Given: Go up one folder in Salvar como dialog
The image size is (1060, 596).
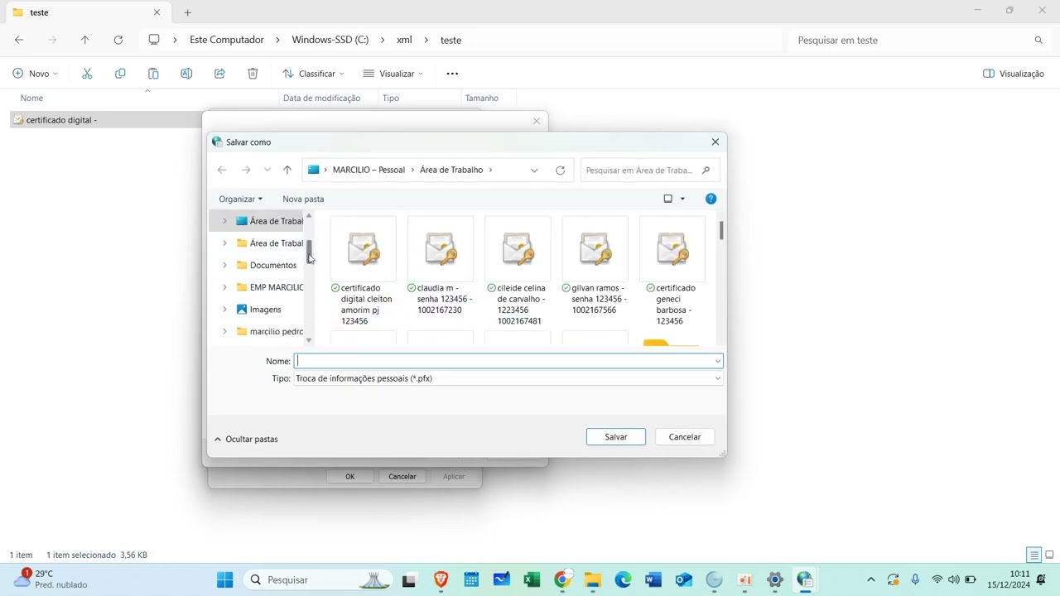Looking at the screenshot, I should pyautogui.click(x=287, y=170).
